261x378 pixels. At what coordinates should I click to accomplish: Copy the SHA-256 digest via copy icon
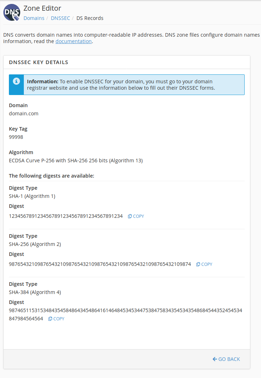click(198, 264)
